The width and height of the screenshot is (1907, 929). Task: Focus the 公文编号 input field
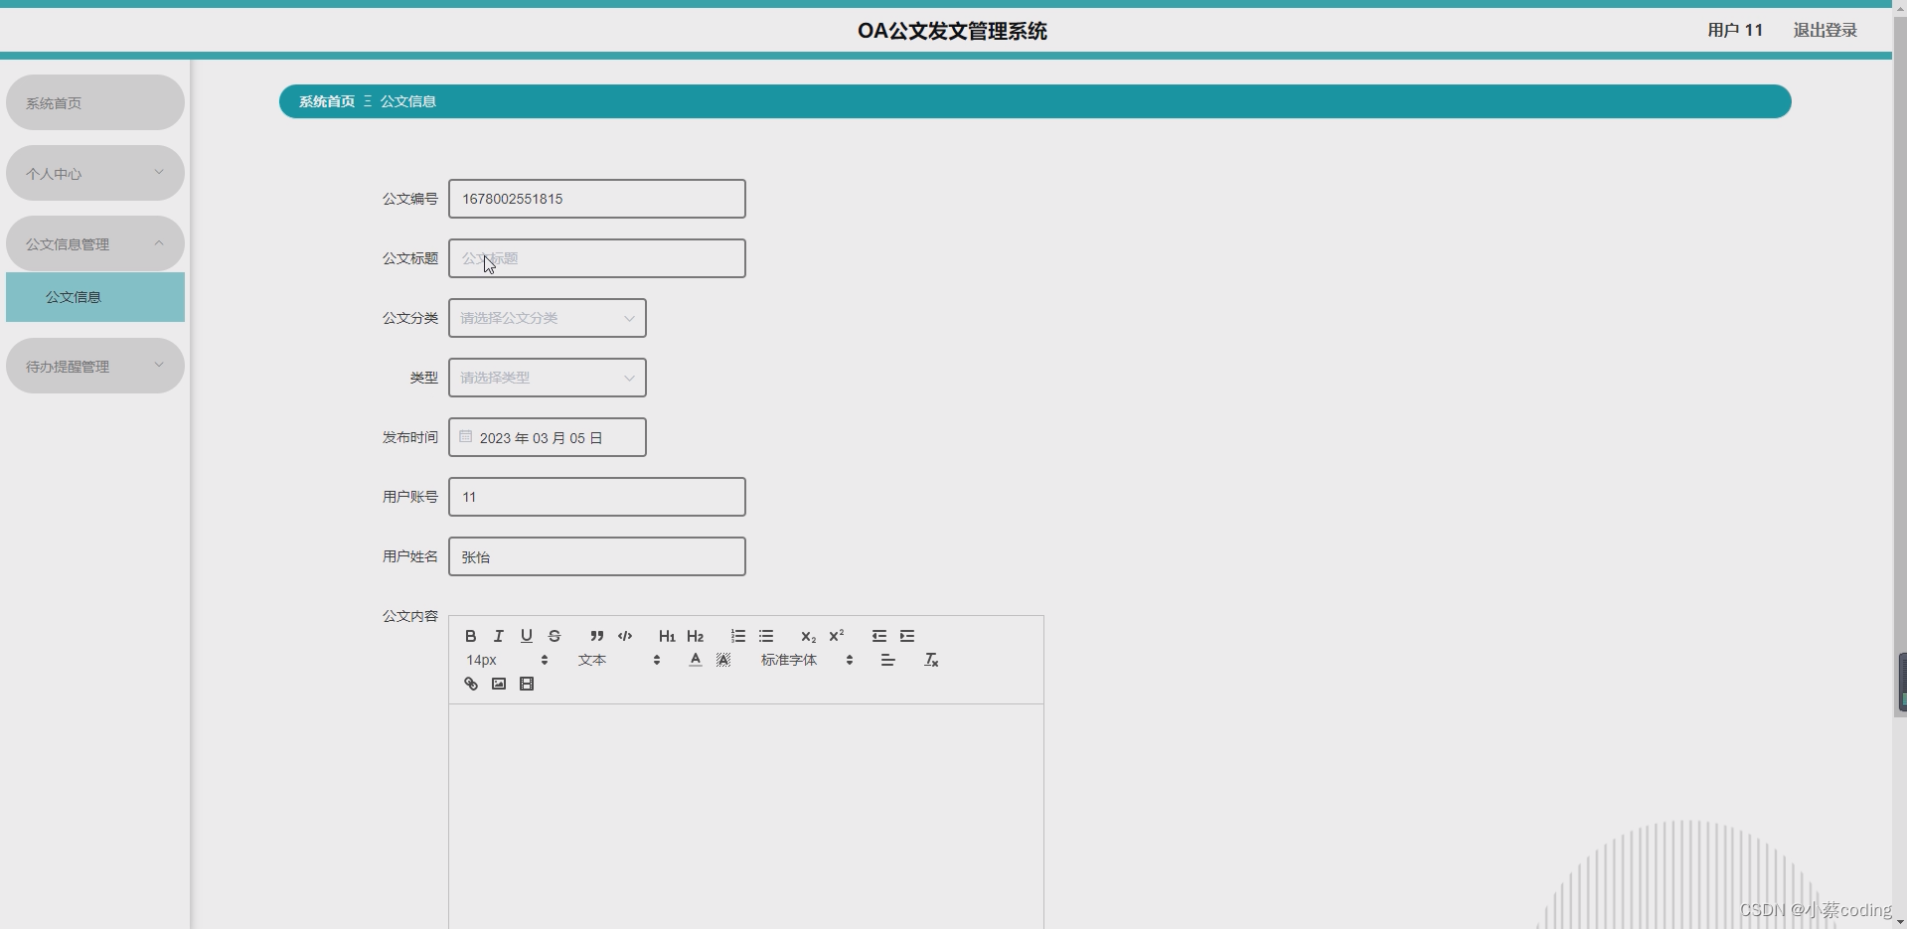pos(597,199)
